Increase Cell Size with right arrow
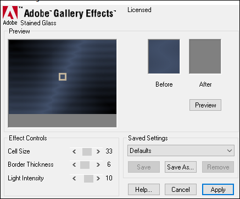 pos(98,151)
